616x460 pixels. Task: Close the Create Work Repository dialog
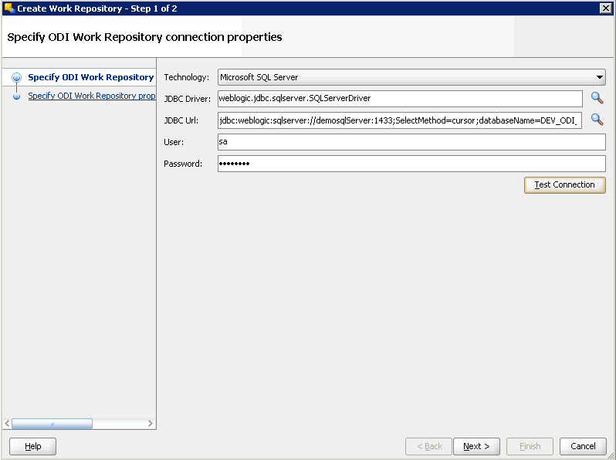pos(605,8)
